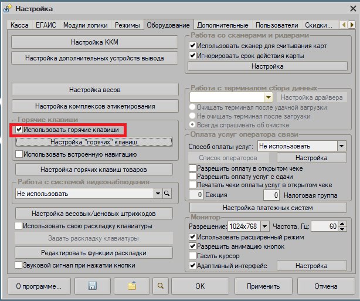Viewport: 360px width, 301px height.
Task: Enable Гасить курсор checkbox
Action: [x=192, y=255]
